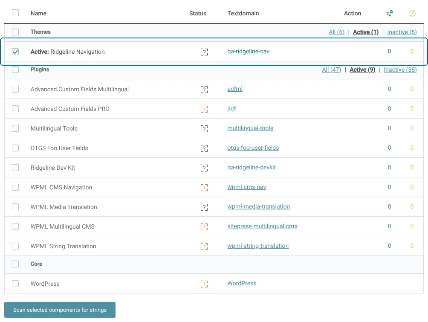Uncheck the Ridgeline Navigation theme checkbox
428x322 pixels.
coord(15,52)
